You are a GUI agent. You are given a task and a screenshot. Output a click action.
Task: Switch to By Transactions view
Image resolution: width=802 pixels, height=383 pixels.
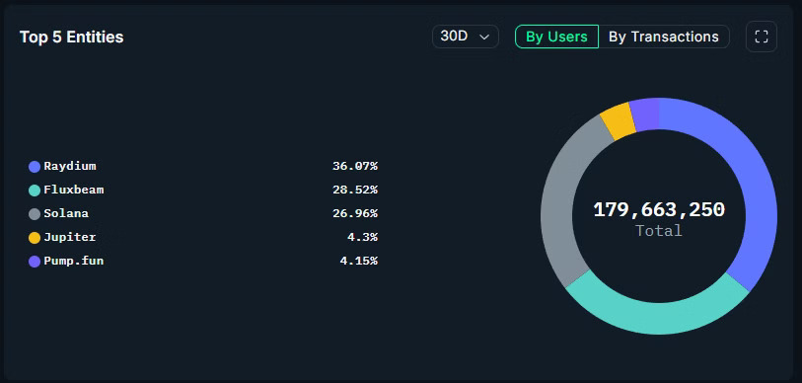pos(663,37)
